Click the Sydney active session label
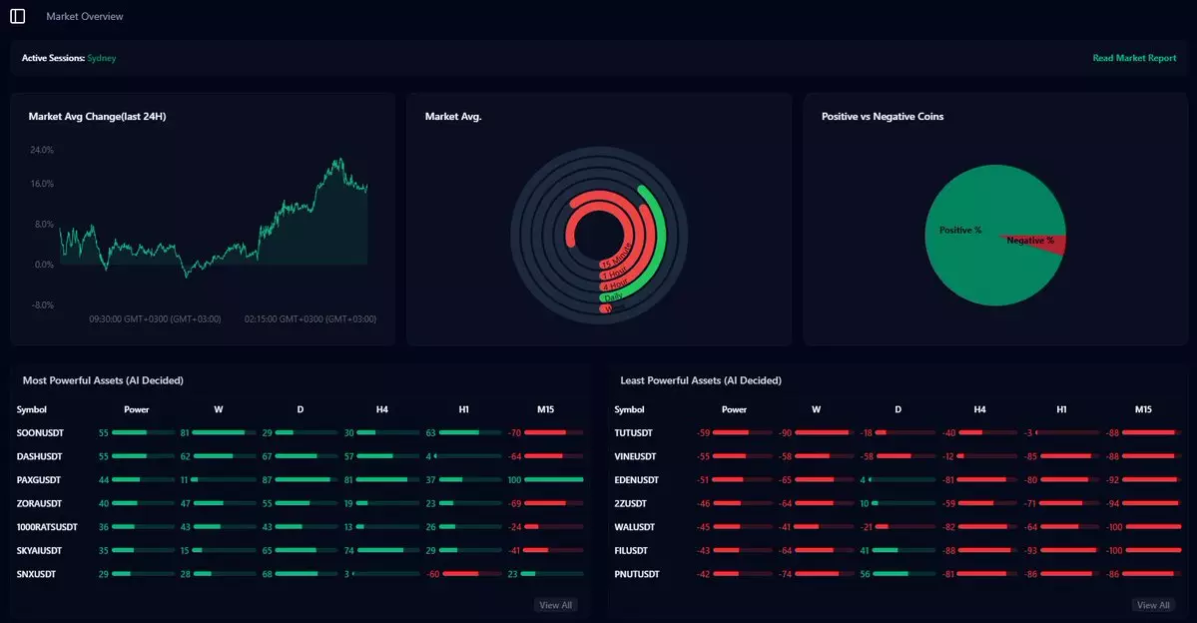Viewport: 1197px width, 623px height. 102,58
